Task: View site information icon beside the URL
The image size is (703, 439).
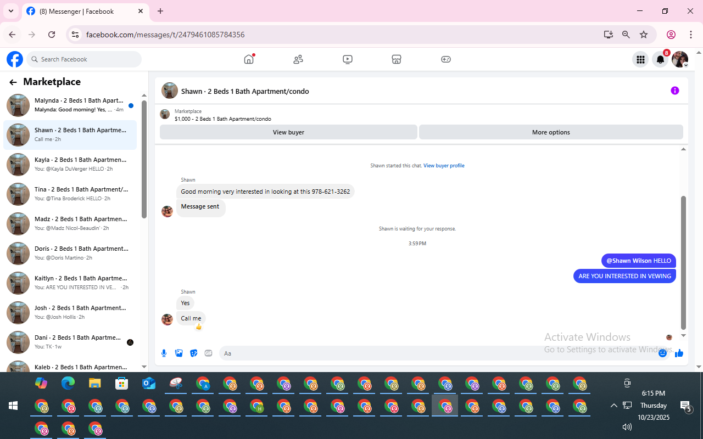Action: (75, 35)
